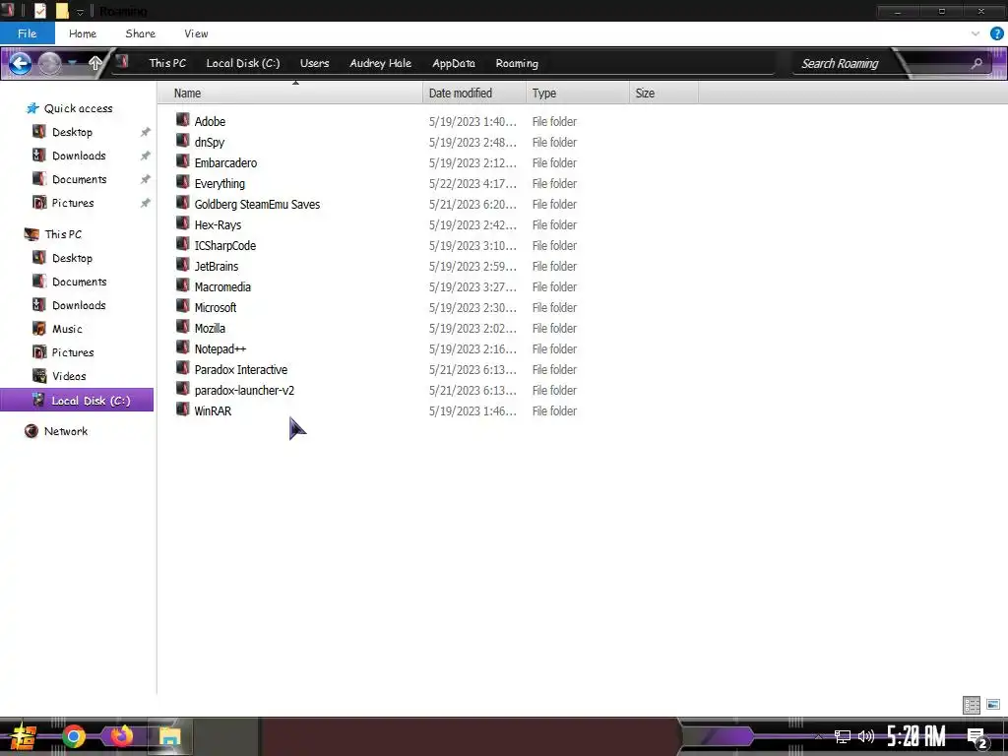
Task: Click New folder icon in title bar toolbar
Action: (62, 11)
